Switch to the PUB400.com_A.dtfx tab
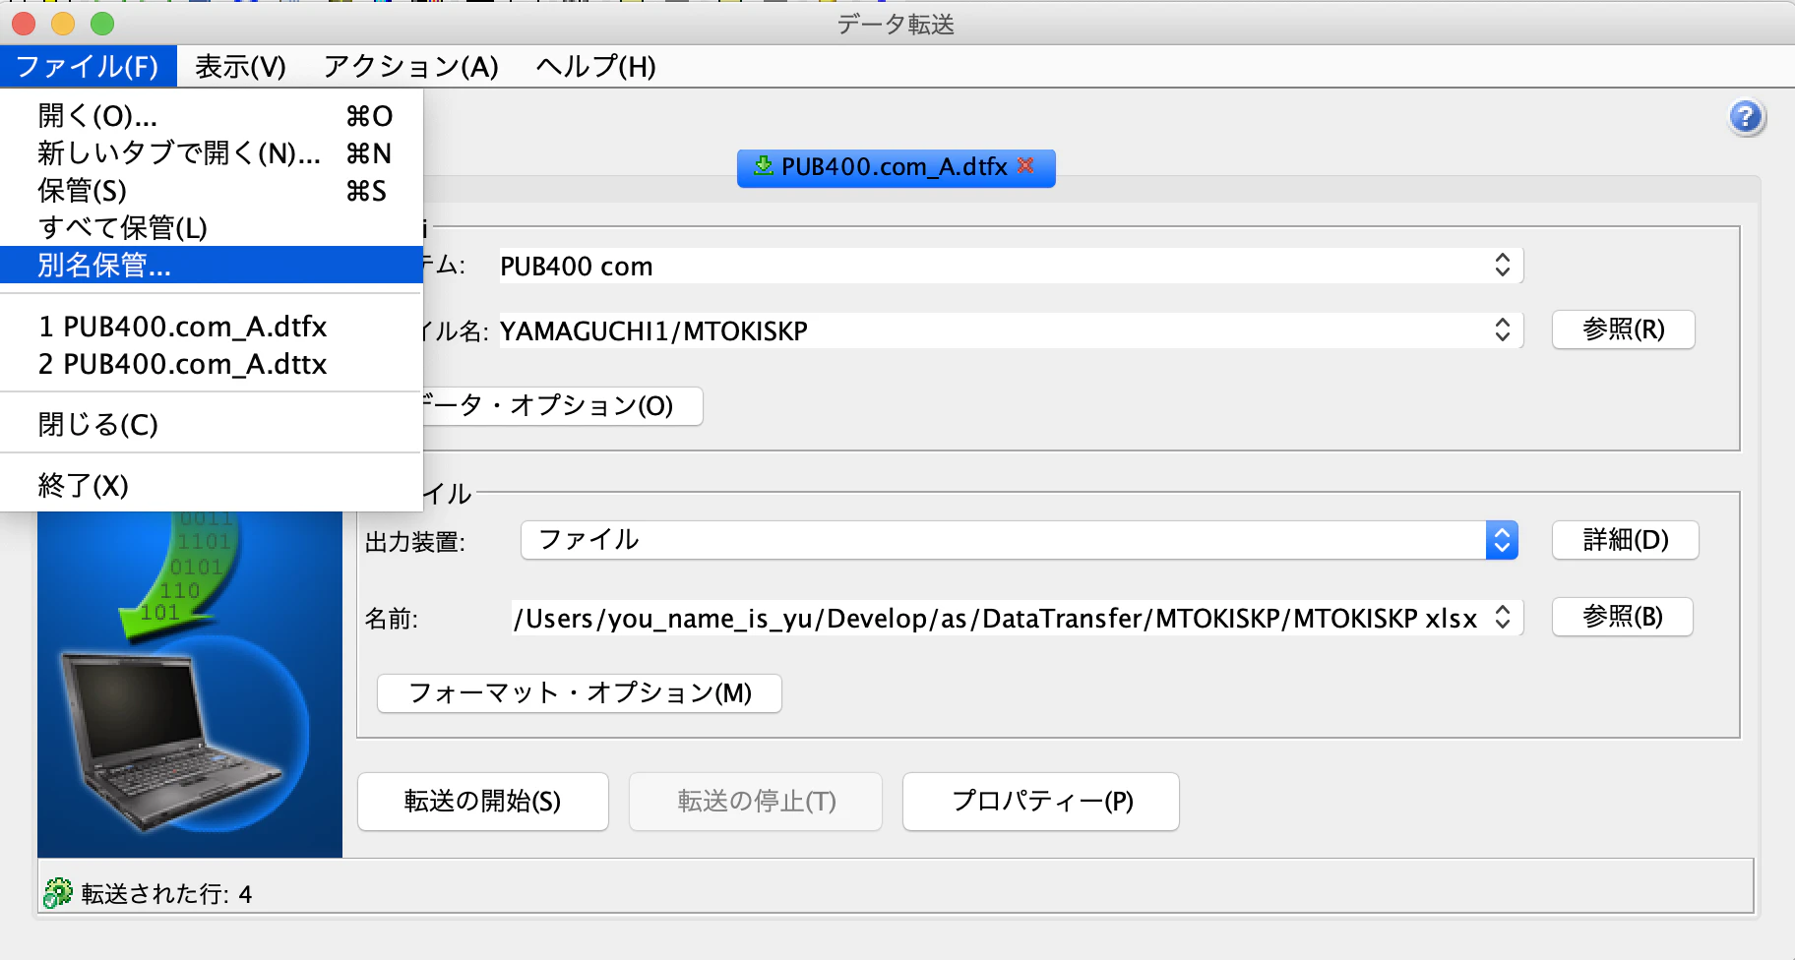 click(x=896, y=167)
